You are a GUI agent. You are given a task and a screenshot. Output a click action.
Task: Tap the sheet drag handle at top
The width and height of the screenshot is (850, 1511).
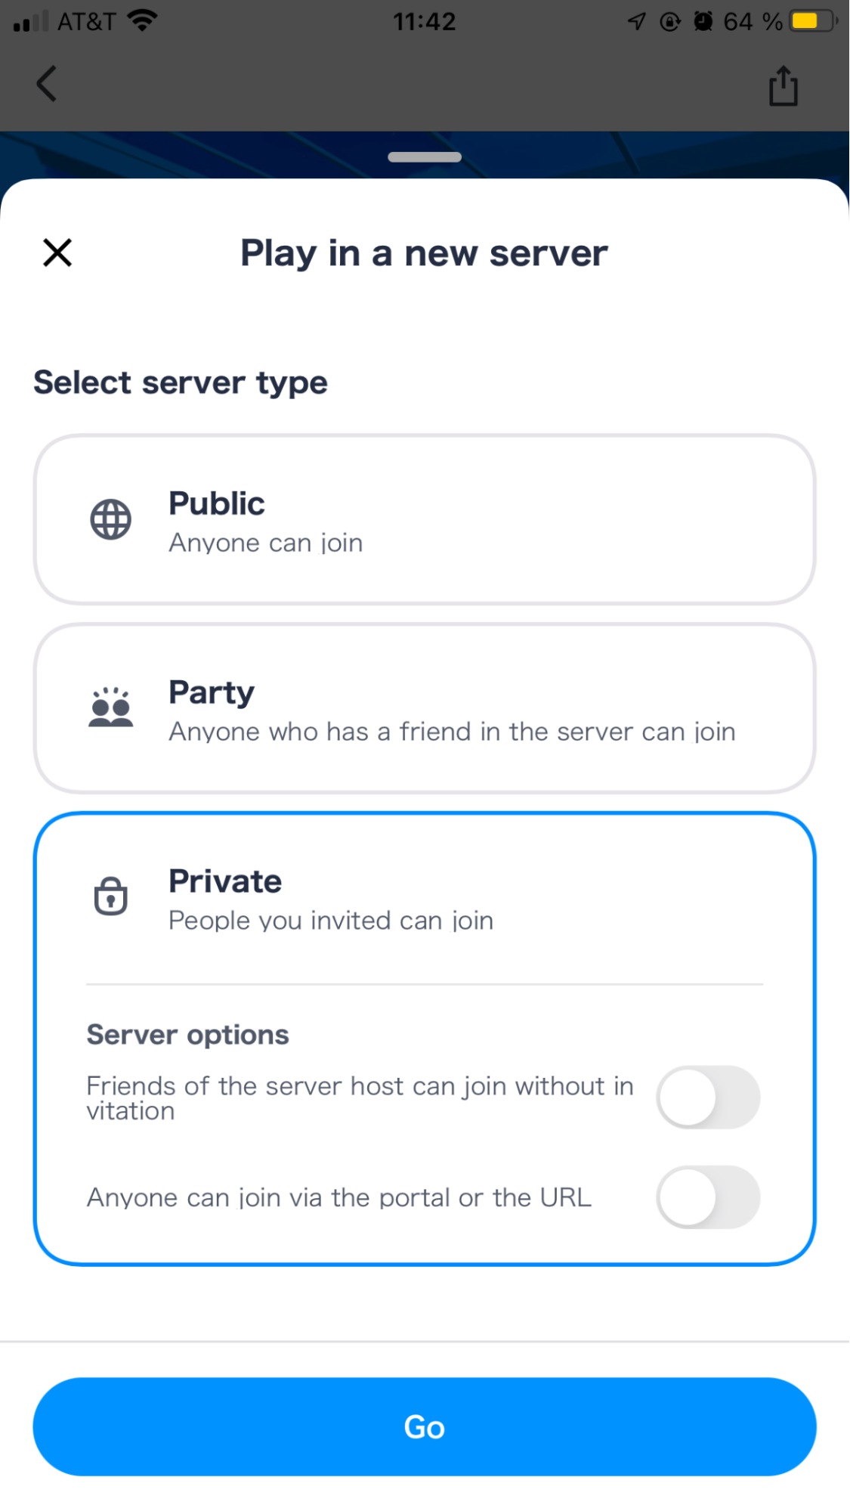click(425, 157)
